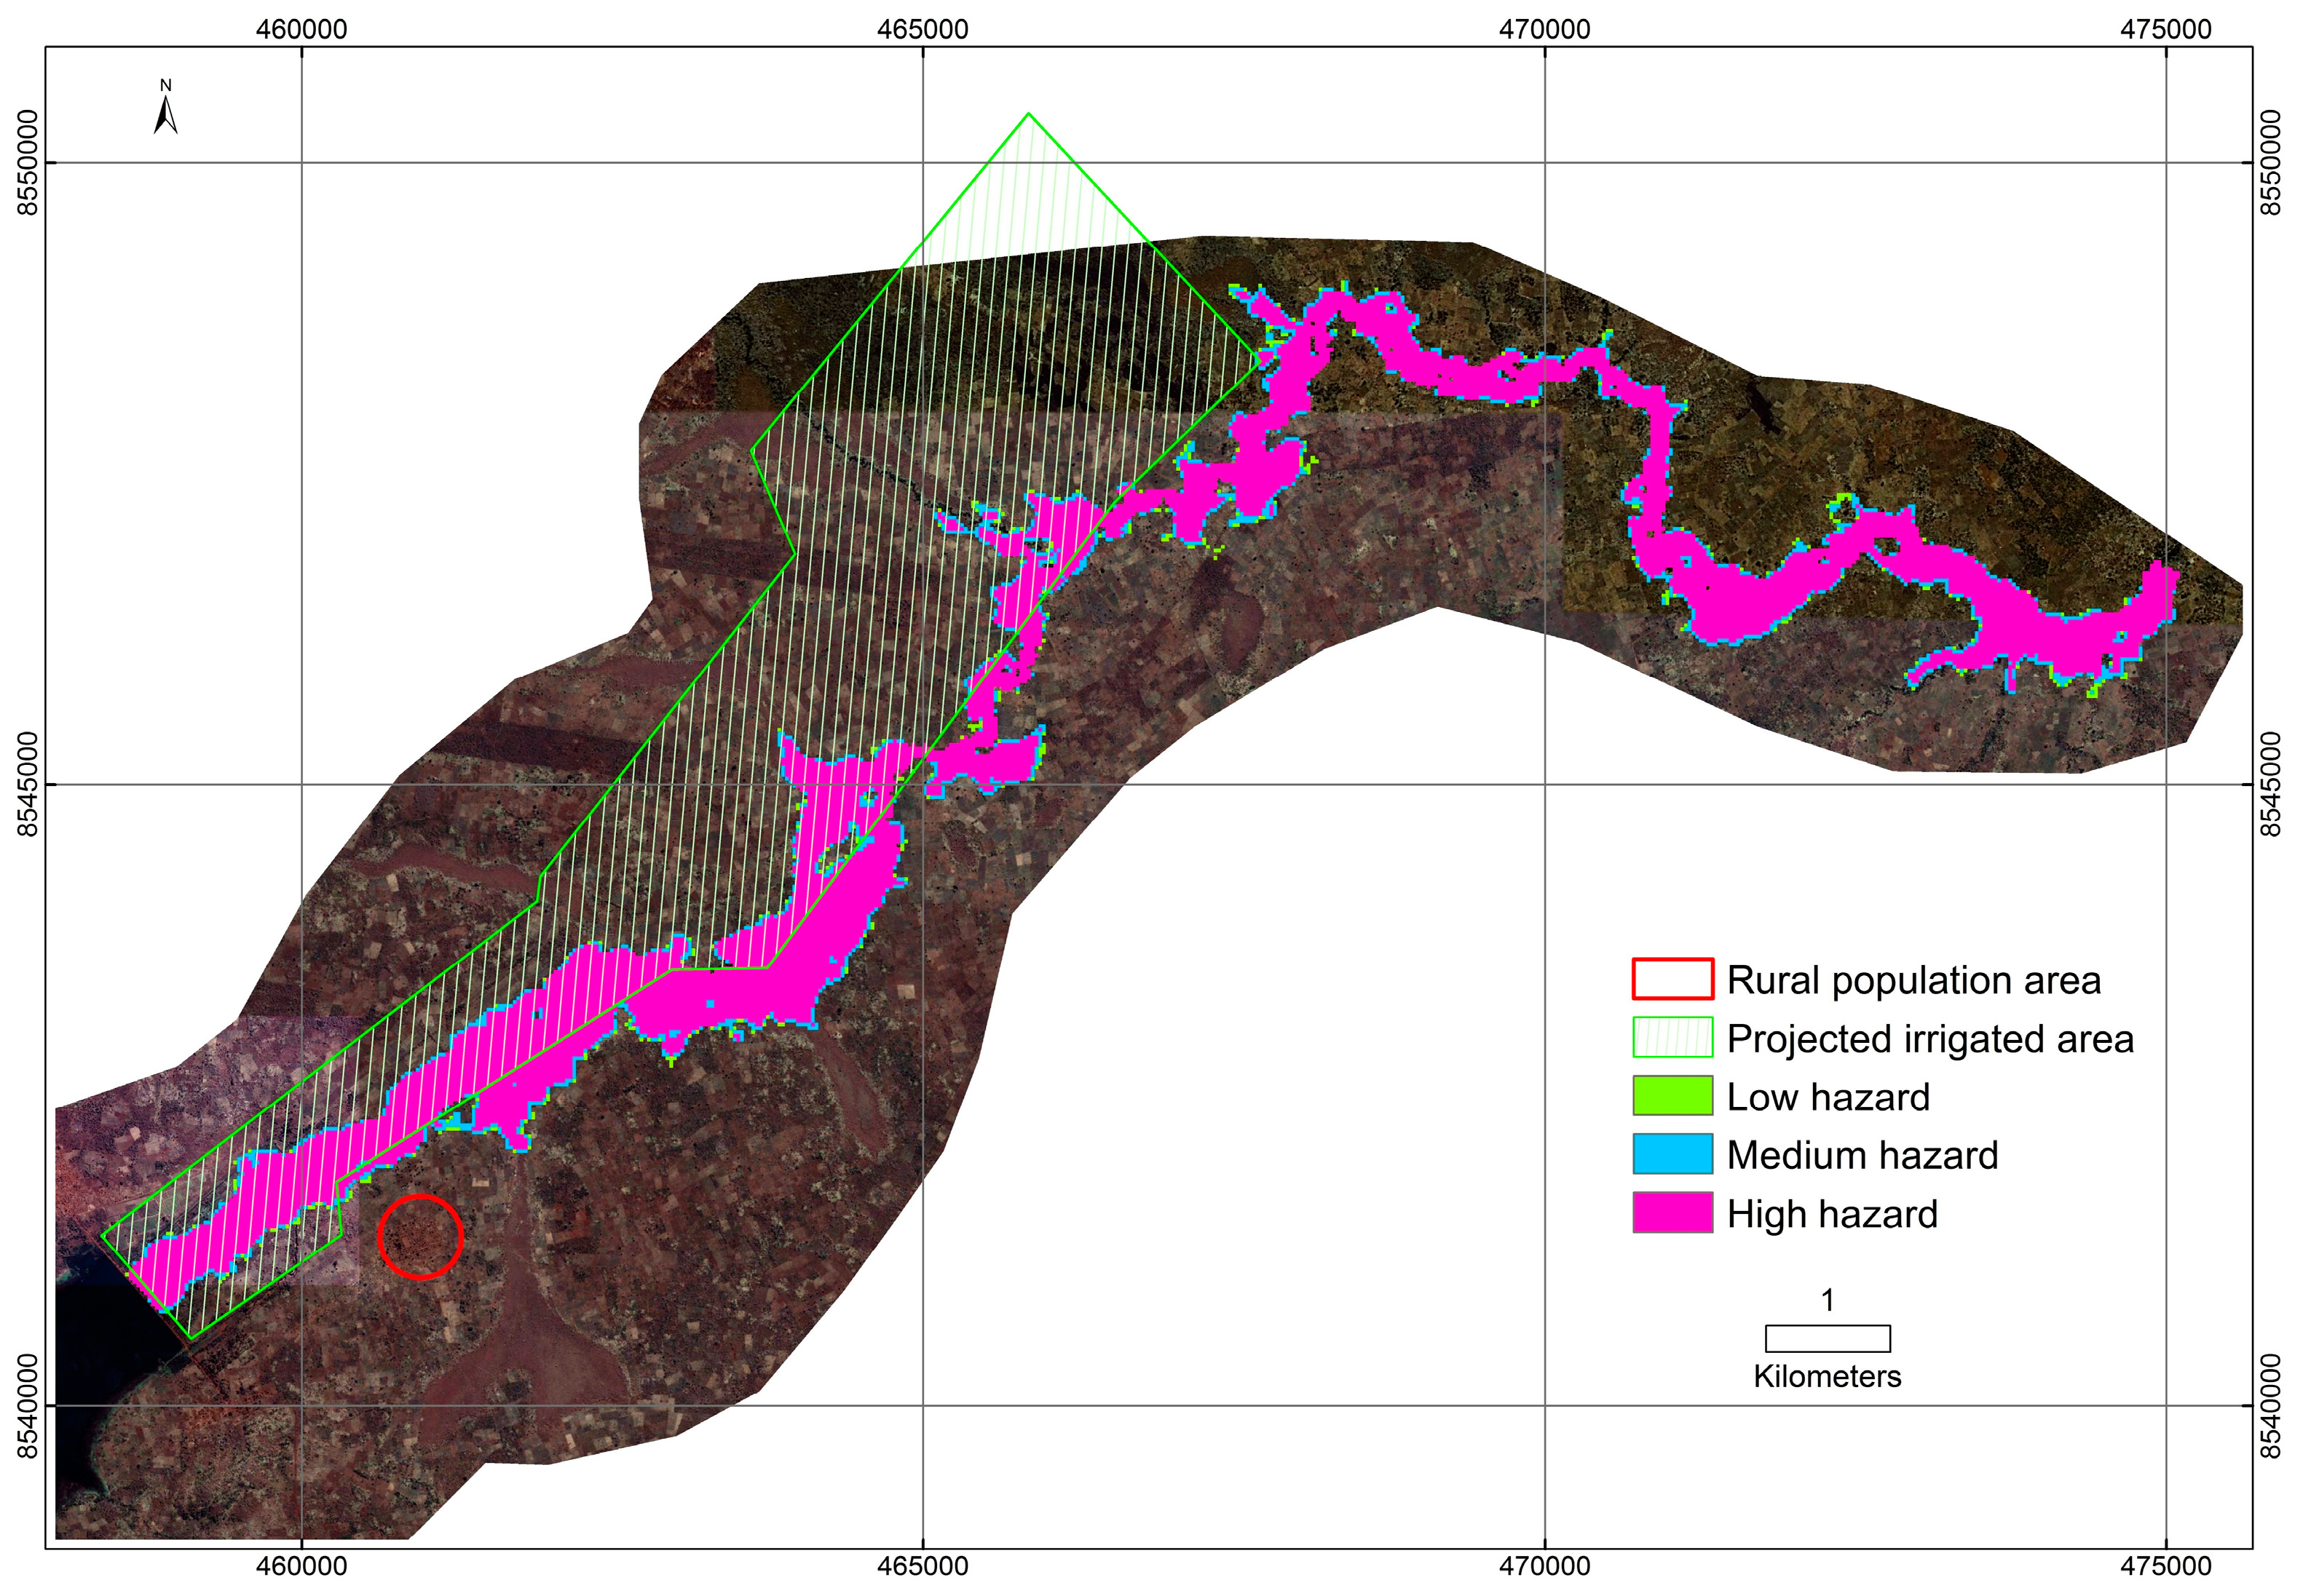Click the left axis 8545000 coordinate label
The image size is (2303, 1596).
click(28, 784)
